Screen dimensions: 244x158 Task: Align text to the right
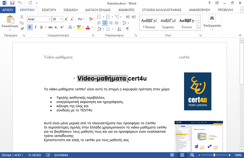111,23
